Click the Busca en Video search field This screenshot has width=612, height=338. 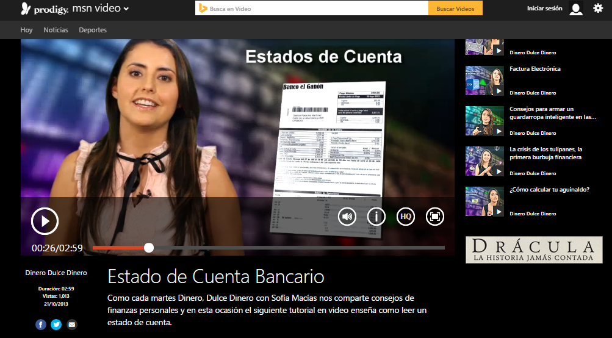point(317,9)
